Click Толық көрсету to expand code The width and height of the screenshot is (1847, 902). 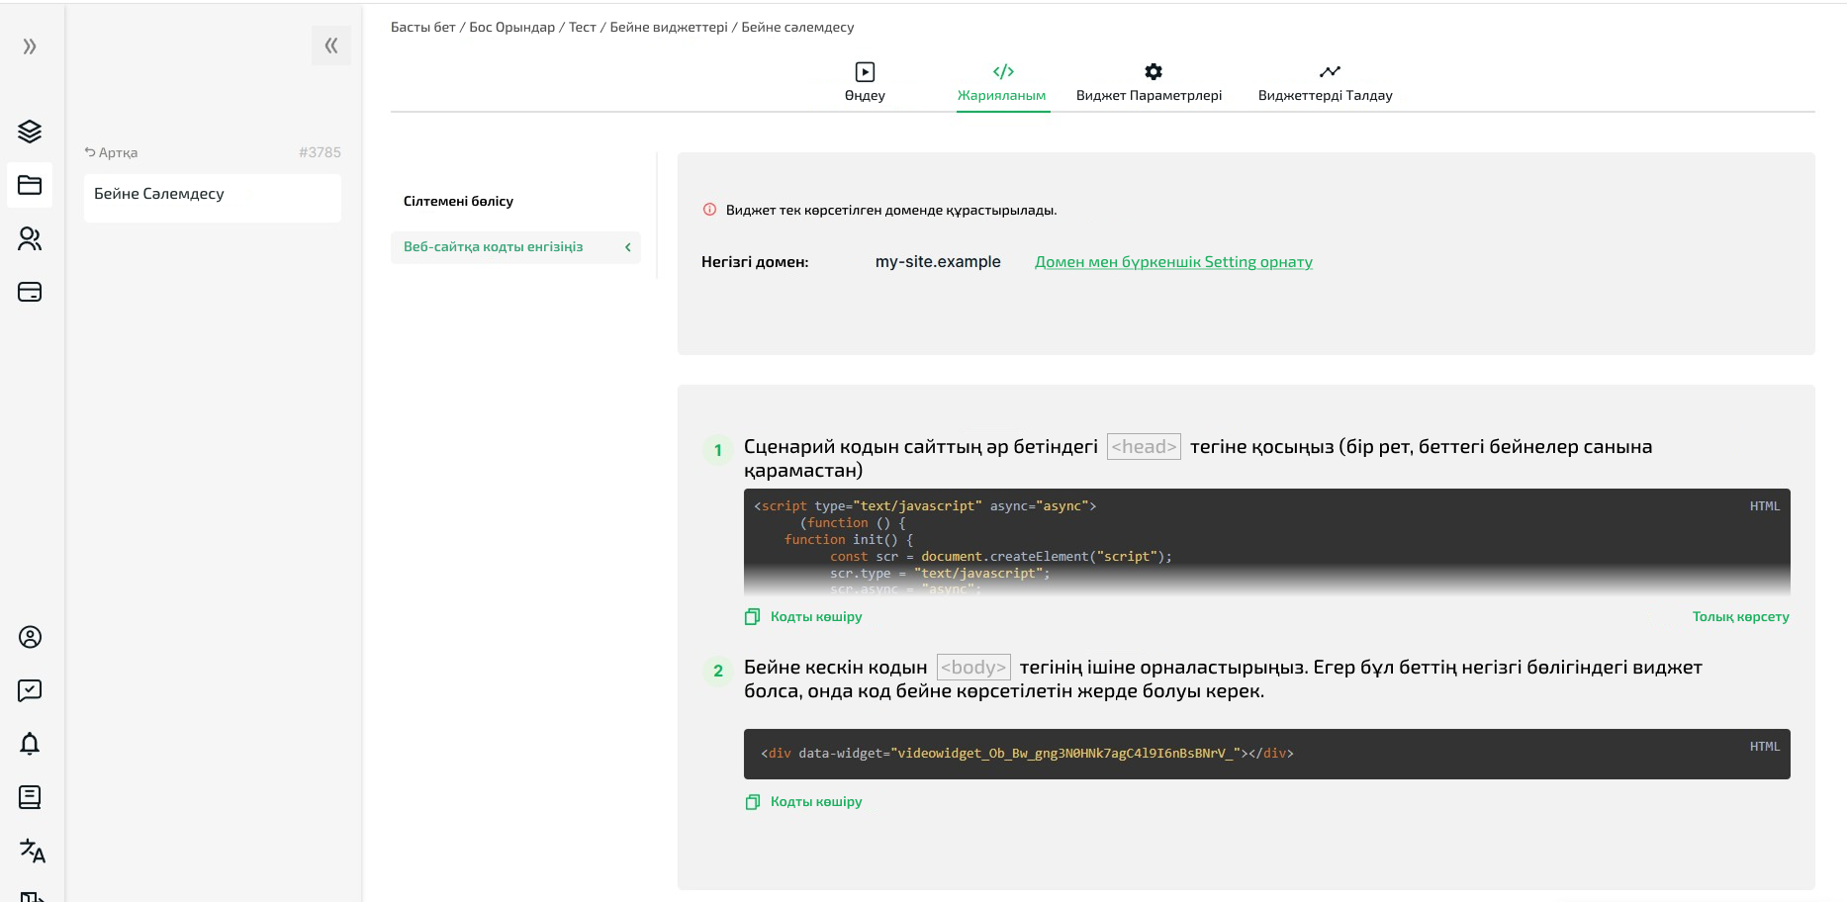pyautogui.click(x=1740, y=617)
